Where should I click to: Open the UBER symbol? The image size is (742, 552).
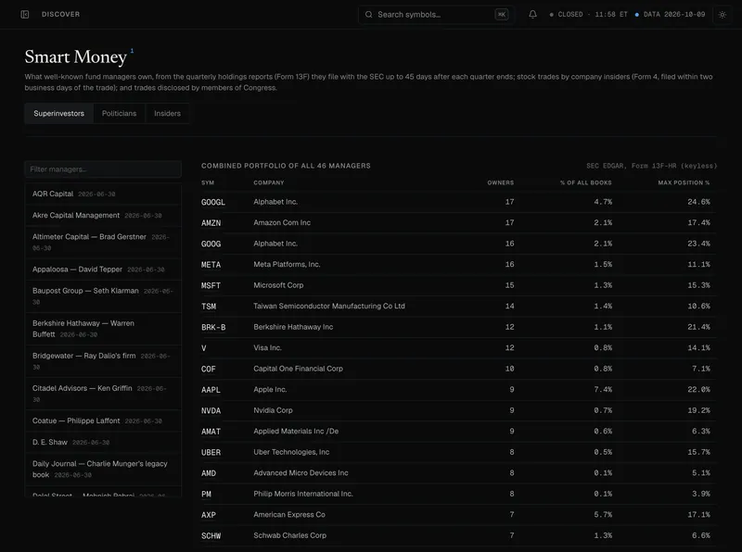(211, 452)
